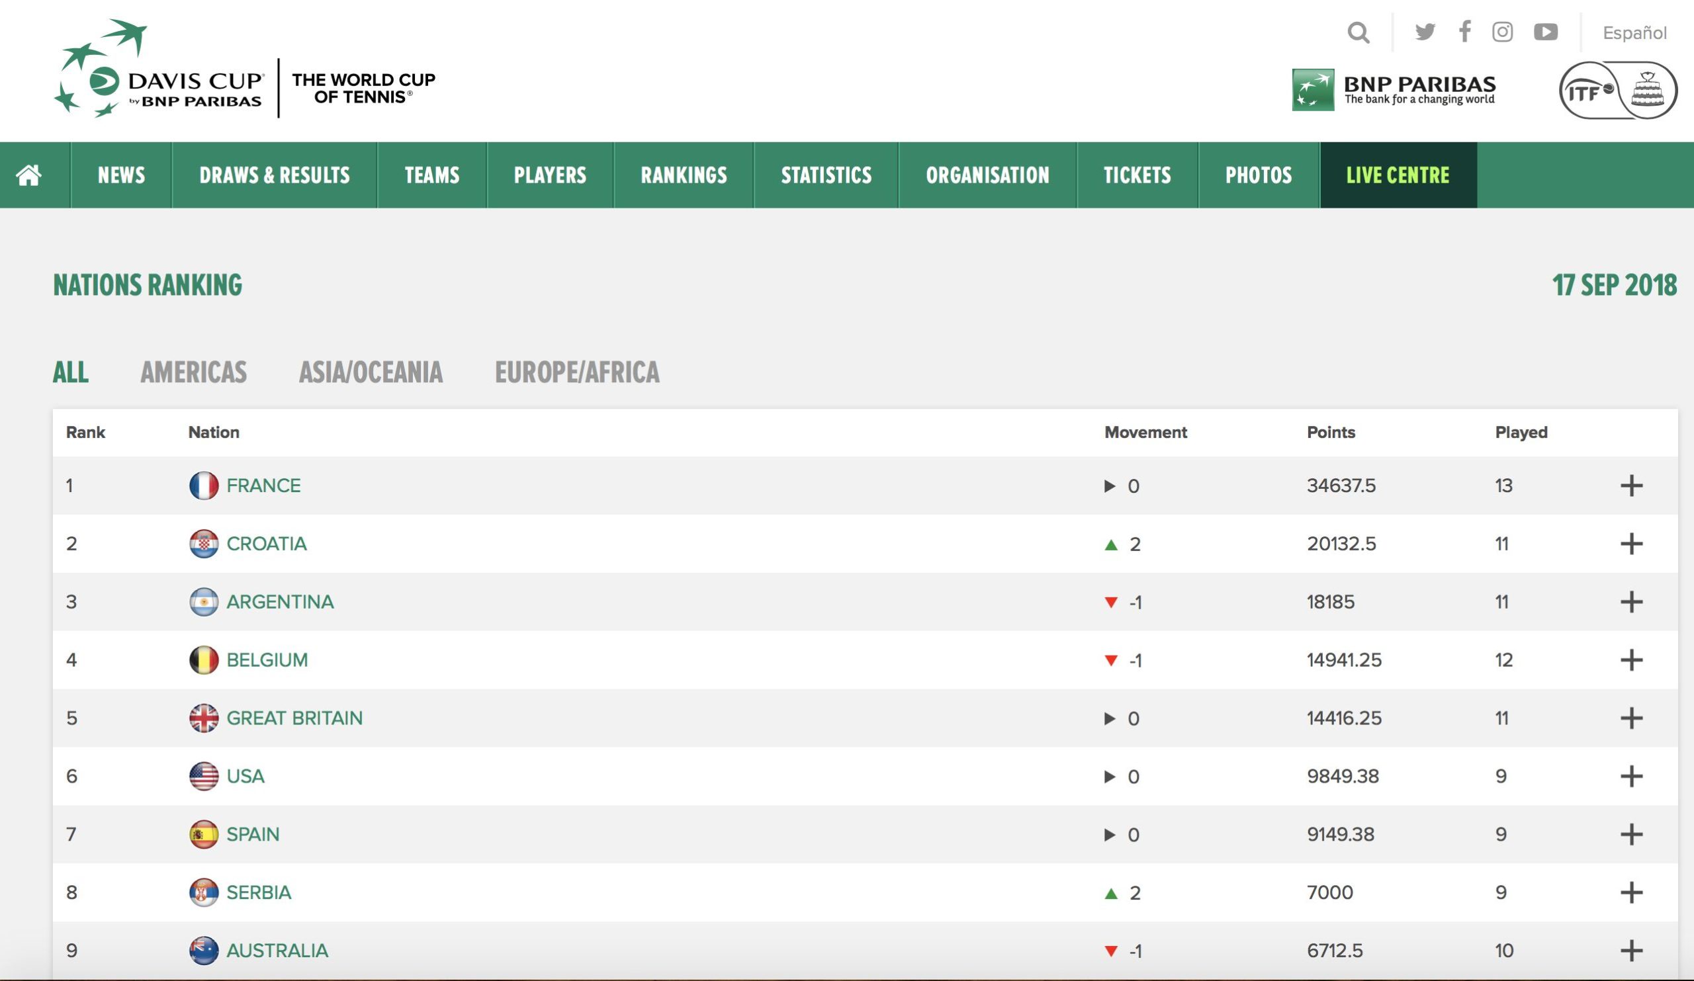Screen dimensions: 1694x981
Task: Switch to the Americas tab
Action: tap(194, 372)
